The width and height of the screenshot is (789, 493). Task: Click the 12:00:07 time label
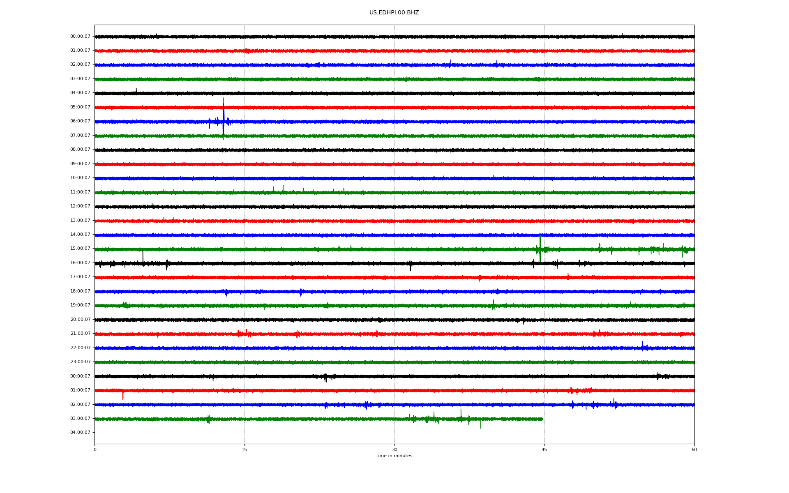pos(80,206)
